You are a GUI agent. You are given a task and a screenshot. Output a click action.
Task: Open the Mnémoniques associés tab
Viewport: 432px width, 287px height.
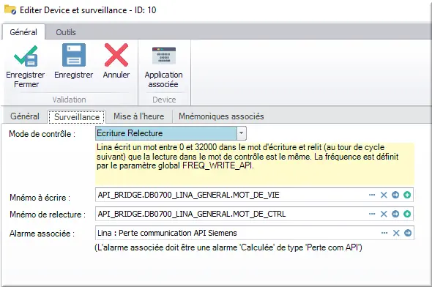[221, 116]
